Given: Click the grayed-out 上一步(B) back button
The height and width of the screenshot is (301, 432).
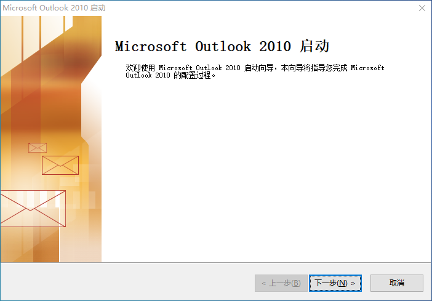Looking at the screenshot, I should 281,283.
